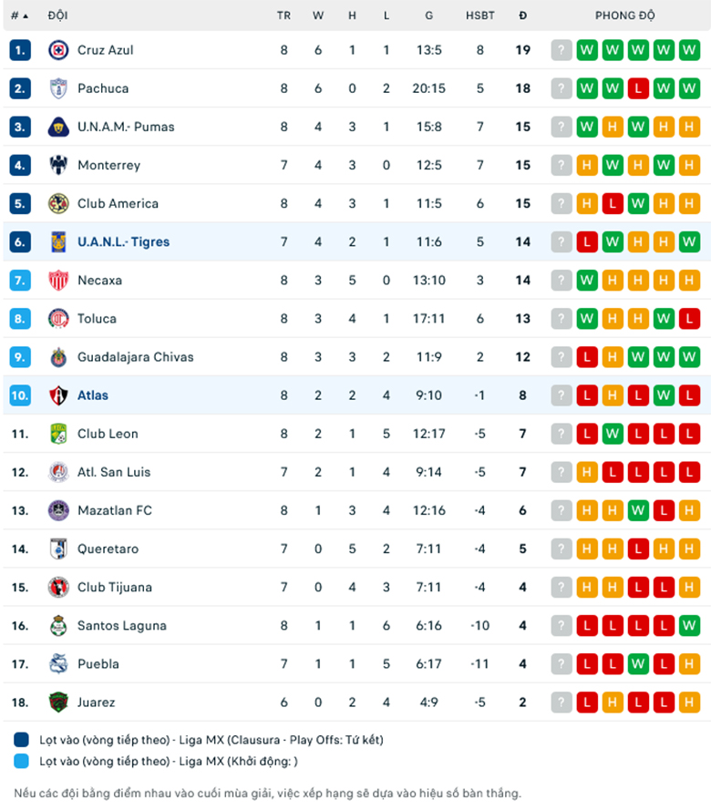Image resolution: width=711 pixels, height=810 pixels.
Task: Select the PHONG ĐỘ form column header
Action: [x=624, y=15]
